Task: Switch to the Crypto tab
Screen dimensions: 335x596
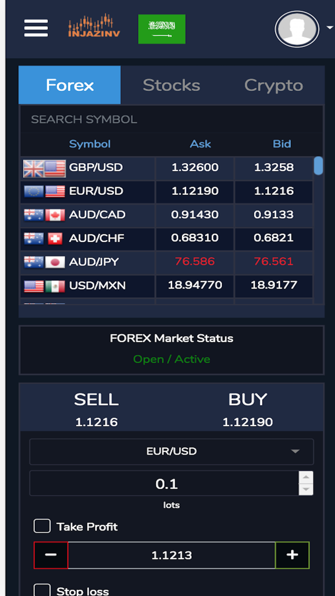Action: click(x=274, y=85)
